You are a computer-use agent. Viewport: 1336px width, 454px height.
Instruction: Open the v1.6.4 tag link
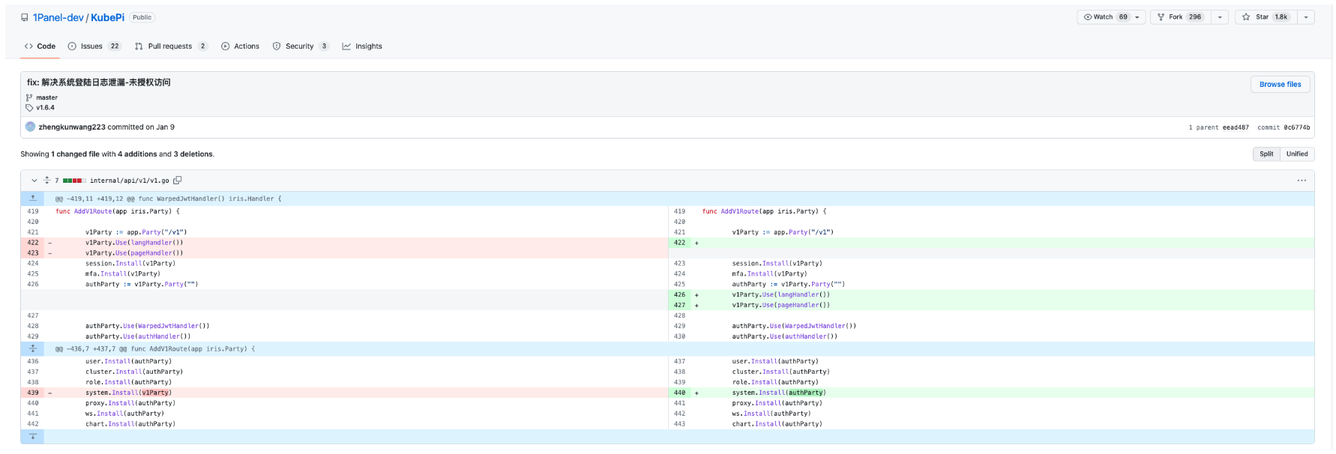[45, 108]
